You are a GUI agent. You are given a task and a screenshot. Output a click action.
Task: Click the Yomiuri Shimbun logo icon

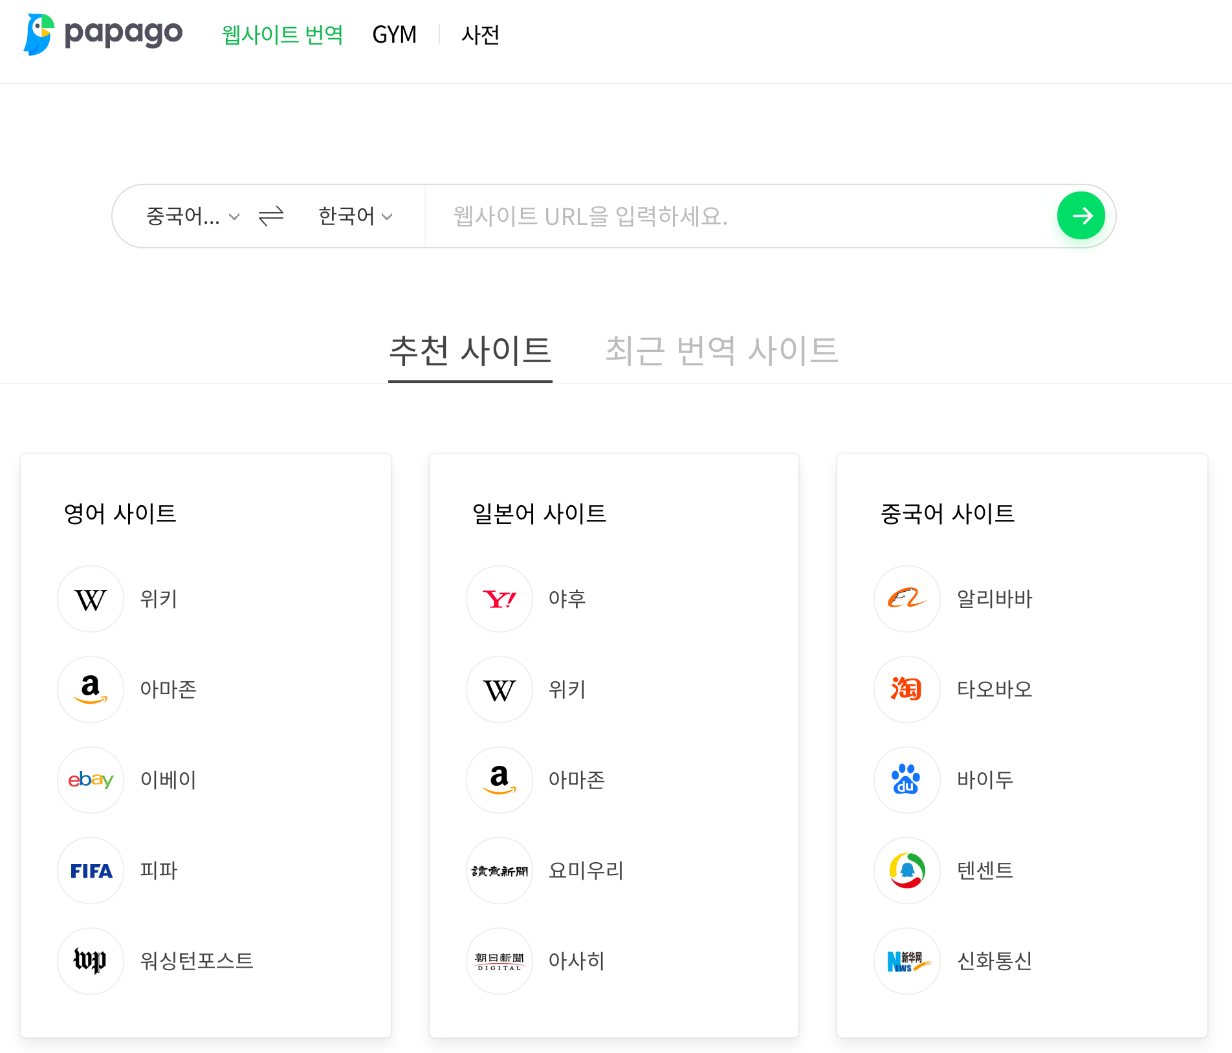500,871
